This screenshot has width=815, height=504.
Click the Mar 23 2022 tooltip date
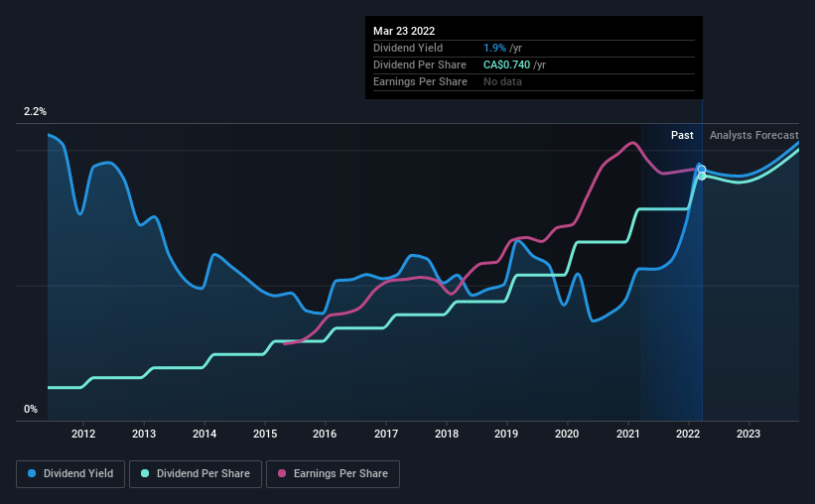(x=404, y=31)
